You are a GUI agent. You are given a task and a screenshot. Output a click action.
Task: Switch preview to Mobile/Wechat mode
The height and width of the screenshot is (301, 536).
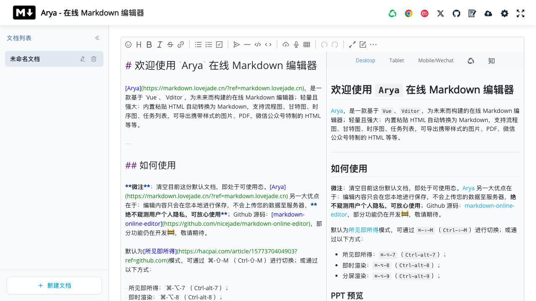(x=435, y=61)
